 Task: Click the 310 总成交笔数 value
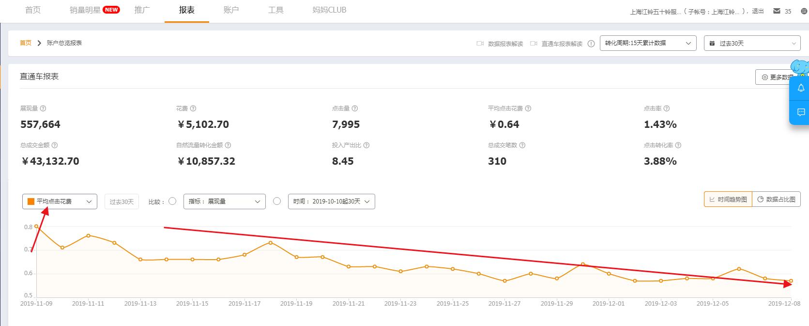(x=497, y=161)
